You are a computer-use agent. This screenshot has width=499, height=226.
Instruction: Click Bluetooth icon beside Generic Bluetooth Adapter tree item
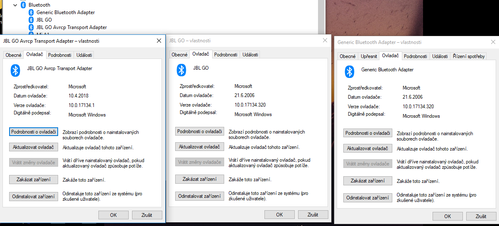click(31, 12)
